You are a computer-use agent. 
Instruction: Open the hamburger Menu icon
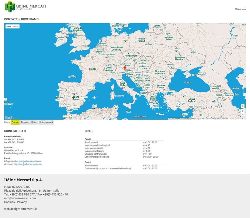(244, 9)
